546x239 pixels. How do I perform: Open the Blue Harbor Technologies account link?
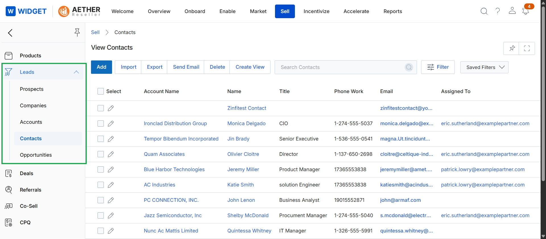pos(174,169)
